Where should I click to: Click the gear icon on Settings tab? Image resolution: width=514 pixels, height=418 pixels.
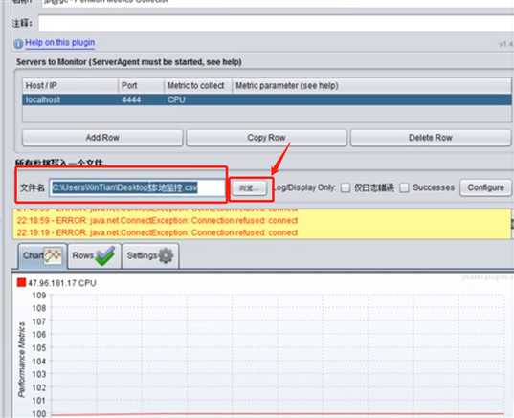point(166,255)
